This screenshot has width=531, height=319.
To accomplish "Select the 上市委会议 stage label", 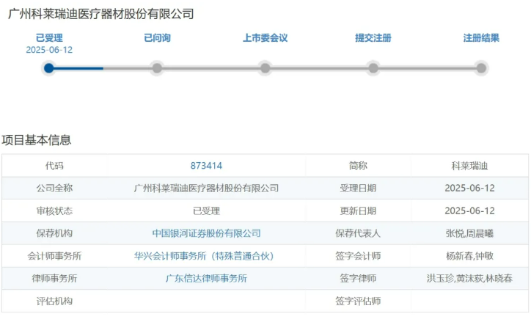I will tap(265, 38).
